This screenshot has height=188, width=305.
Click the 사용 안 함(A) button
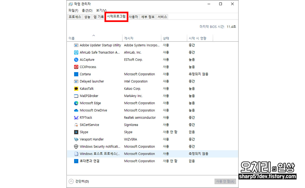(x=225, y=181)
